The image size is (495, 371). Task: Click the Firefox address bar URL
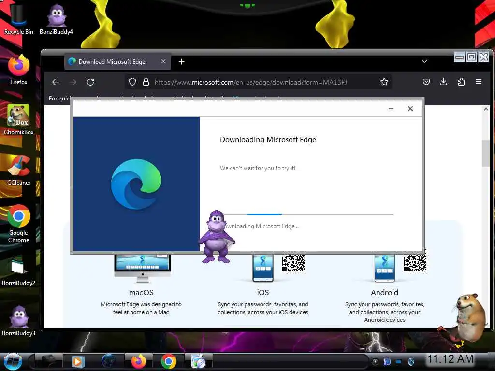point(251,82)
